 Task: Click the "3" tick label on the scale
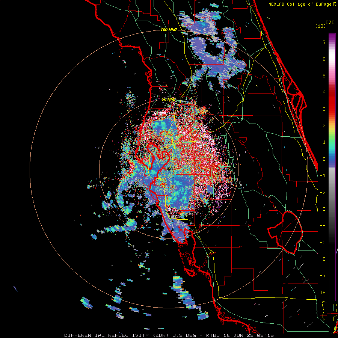pos(324,109)
